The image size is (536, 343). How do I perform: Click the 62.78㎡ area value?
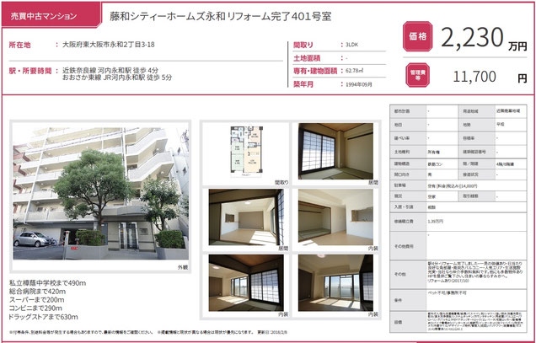[355, 71]
